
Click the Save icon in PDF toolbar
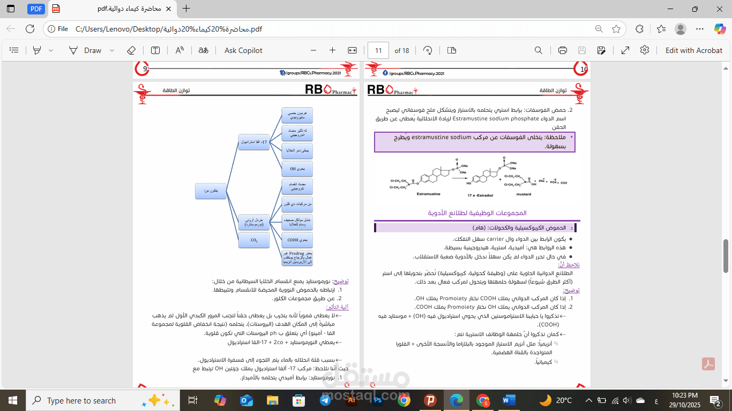582,50
